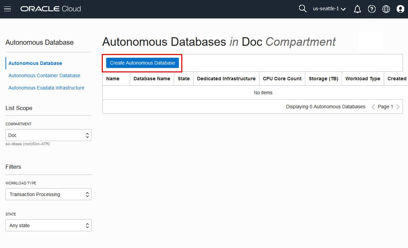Image resolution: width=408 pixels, height=248 pixels.
Task: Click the search magnifier icon
Action: pos(303,9)
